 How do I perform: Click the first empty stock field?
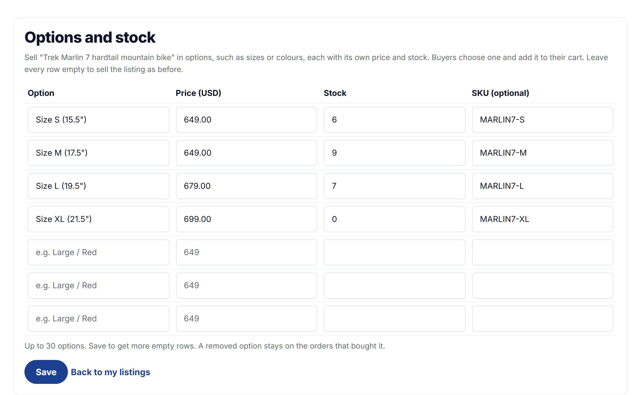click(394, 252)
